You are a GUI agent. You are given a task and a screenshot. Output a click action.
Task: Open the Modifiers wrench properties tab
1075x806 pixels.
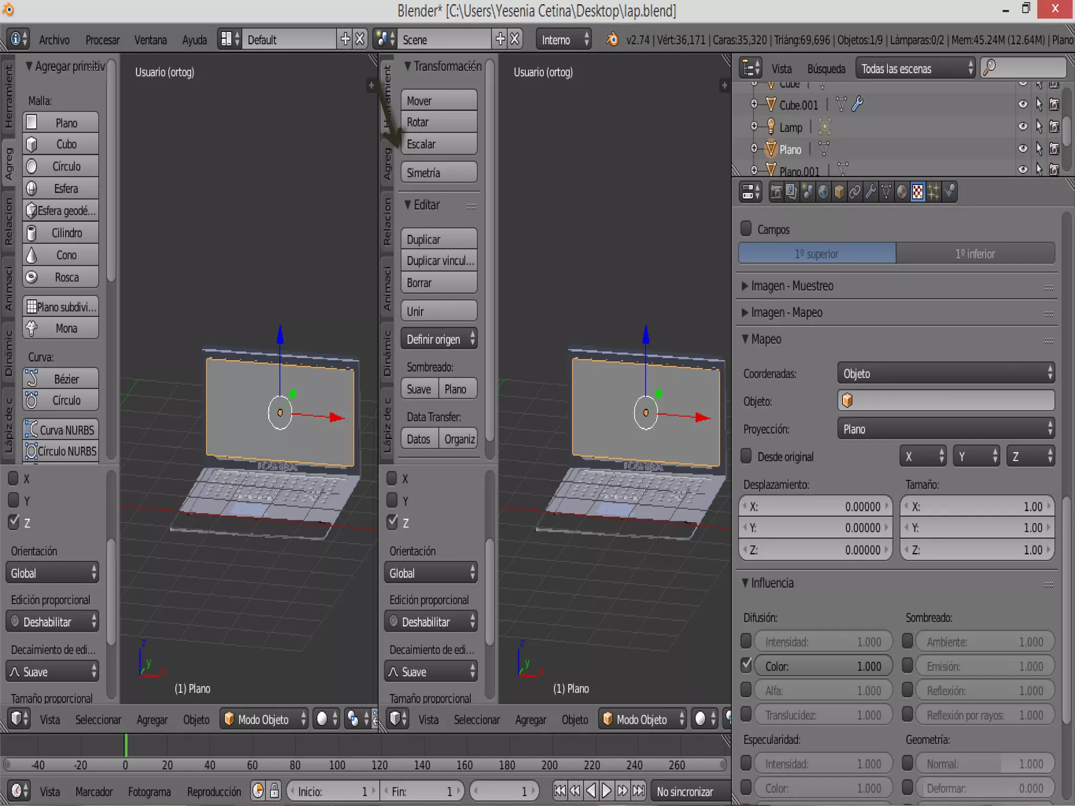point(870,192)
